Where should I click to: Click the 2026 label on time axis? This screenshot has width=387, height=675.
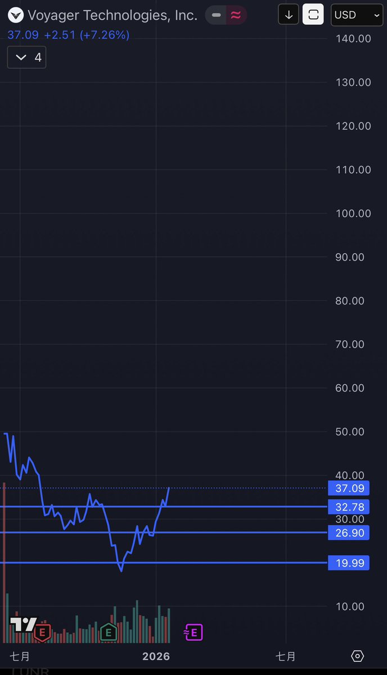coord(156,656)
